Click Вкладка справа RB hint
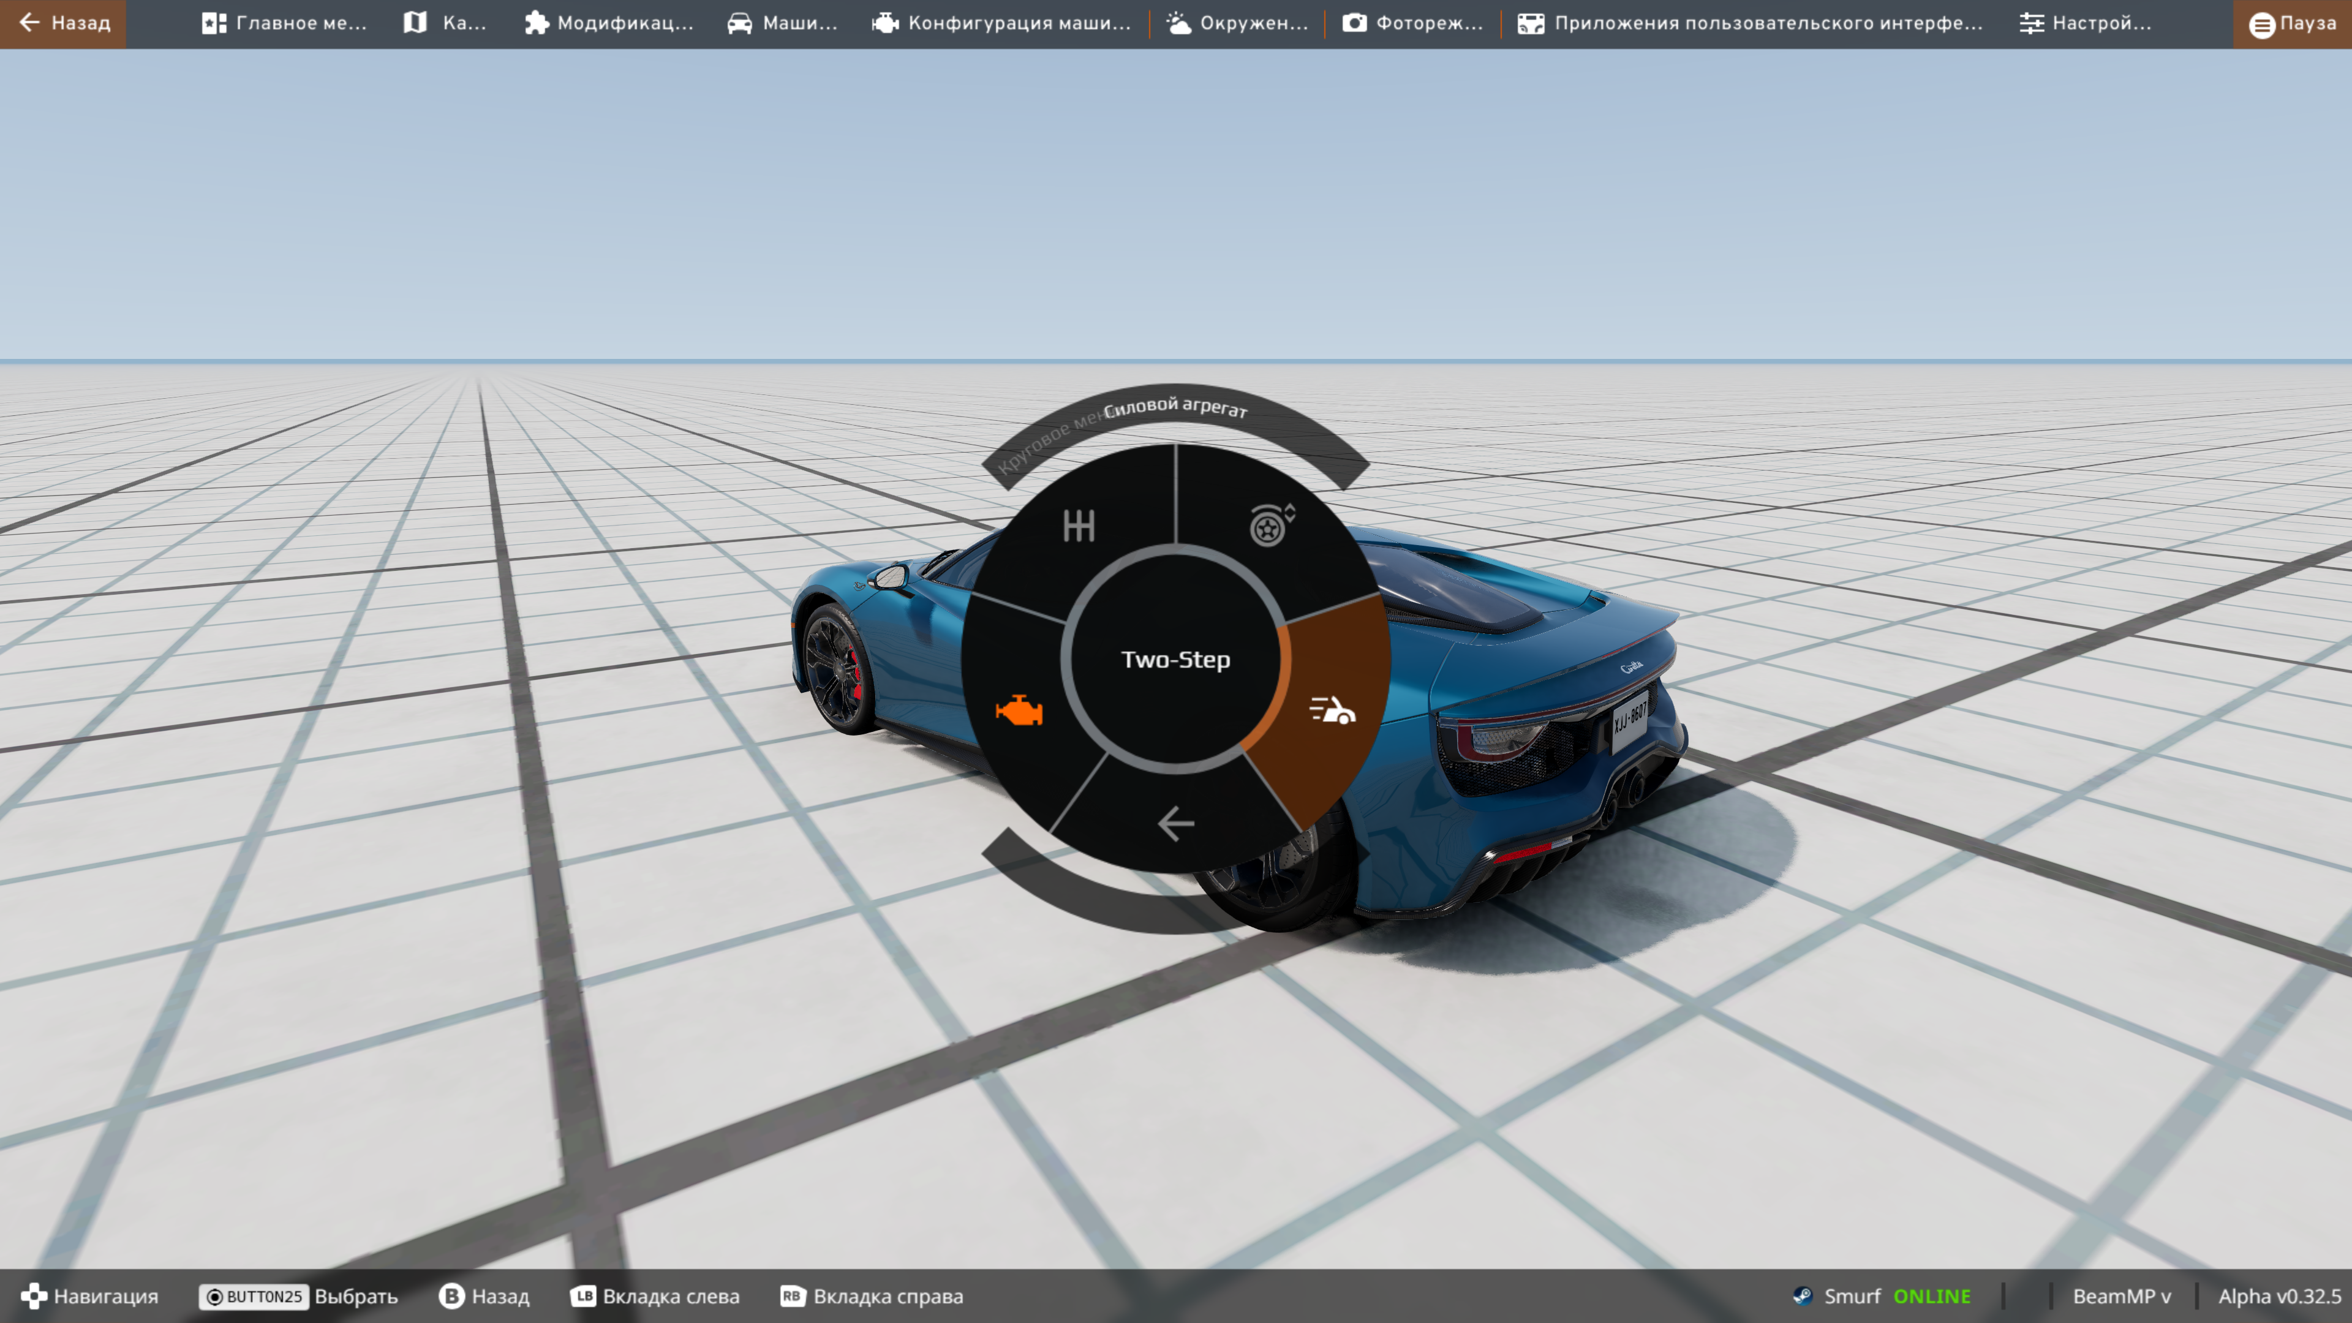Viewport: 2352px width, 1323px height. click(871, 1297)
